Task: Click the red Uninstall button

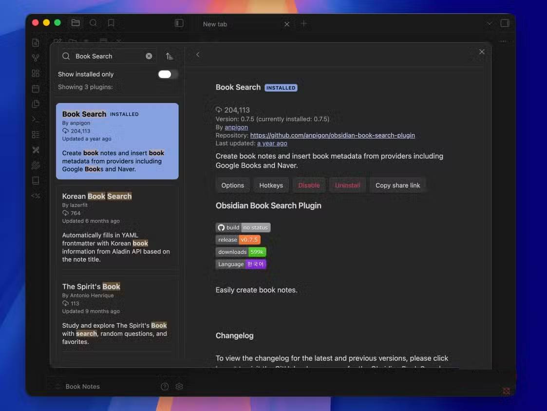Action: point(347,185)
